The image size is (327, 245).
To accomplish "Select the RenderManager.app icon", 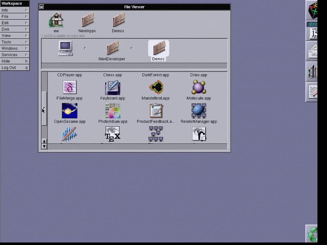I will tap(199, 111).
